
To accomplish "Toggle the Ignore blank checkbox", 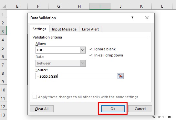I will click(x=91, y=49).
